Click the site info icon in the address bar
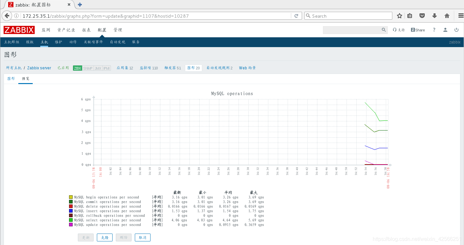Screen dimensions: 464x245 (17, 16)
